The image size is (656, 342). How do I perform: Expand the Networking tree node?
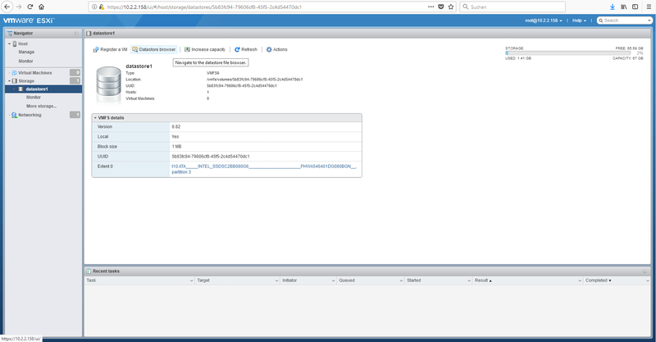tap(9, 115)
